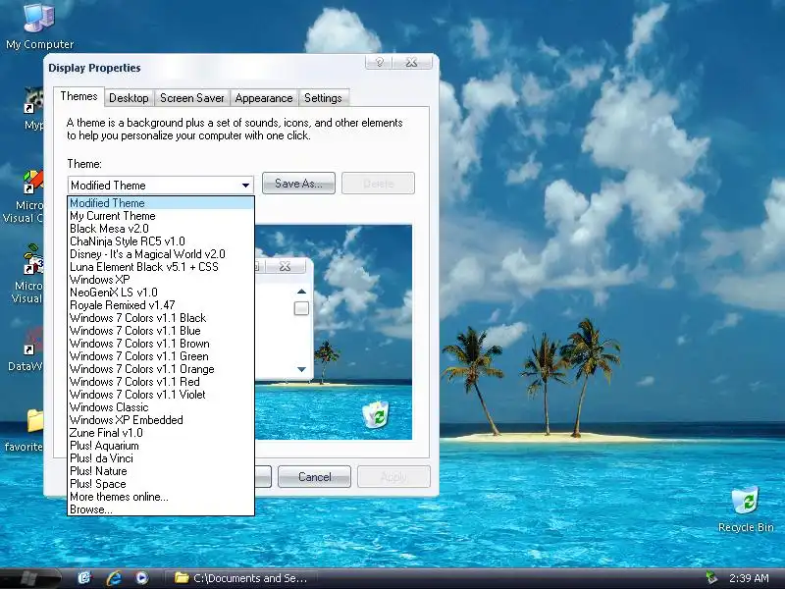Select Royale Remixed v1.47 theme

161,305
